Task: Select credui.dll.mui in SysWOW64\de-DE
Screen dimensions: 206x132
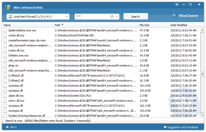Action: point(101,35)
